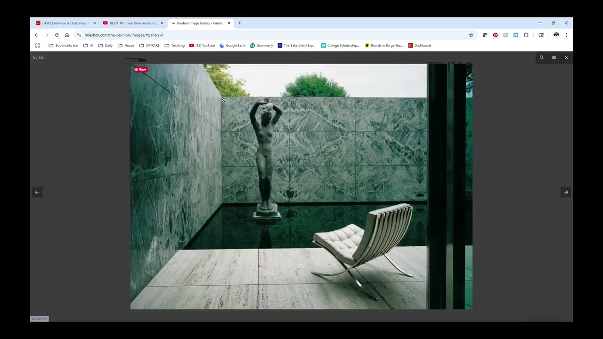Close the REVIT 101 tab
The width and height of the screenshot is (603, 339).
[162, 23]
